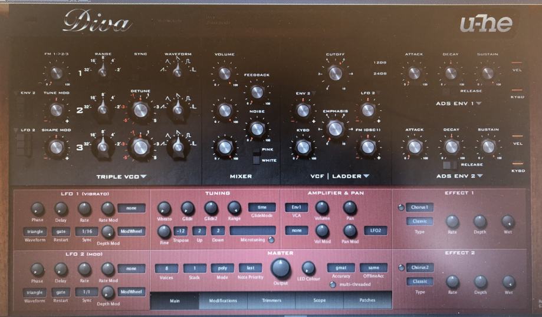Click the oscillator FM 1->2/3 knob
This screenshot has width=542, height=317.
point(57,73)
